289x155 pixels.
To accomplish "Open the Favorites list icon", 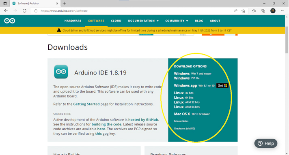I will [x=254, y=11].
